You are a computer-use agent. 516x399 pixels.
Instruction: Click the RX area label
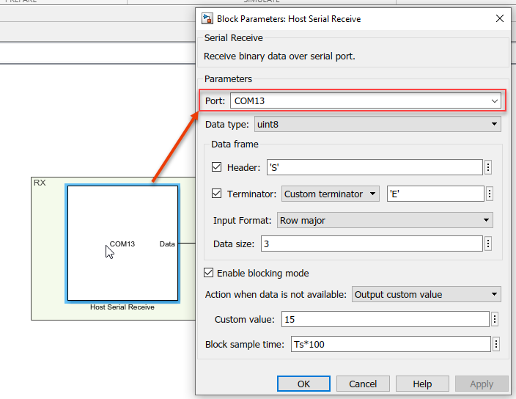point(40,183)
